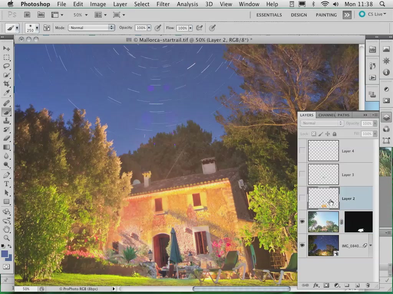The height and width of the screenshot is (294, 393).
Task: Open the Filter menu
Action: [163, 4]
